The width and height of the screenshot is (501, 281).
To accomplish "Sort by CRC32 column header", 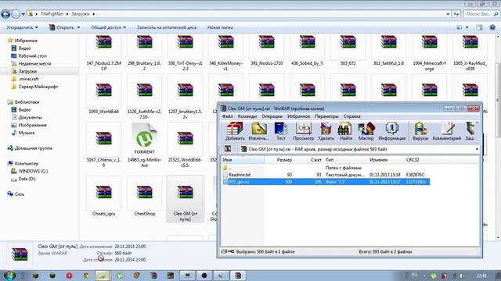I will [x=416, y=159].
